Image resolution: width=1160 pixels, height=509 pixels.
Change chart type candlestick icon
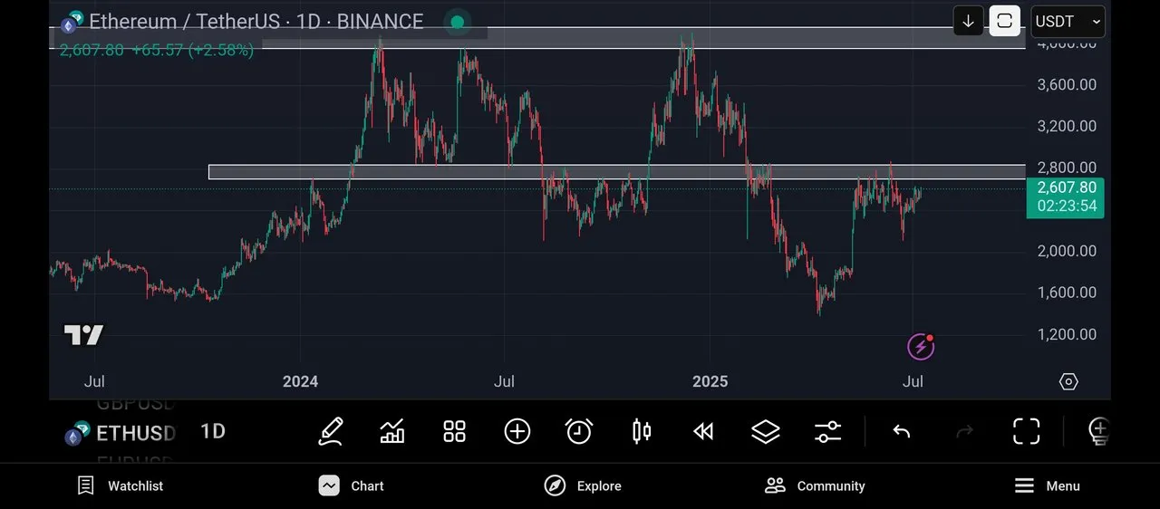coord(642,431)
